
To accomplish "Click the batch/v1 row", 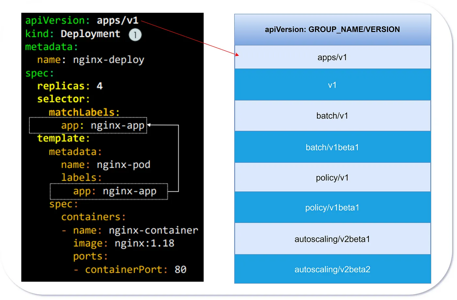I will coord(332,116).
